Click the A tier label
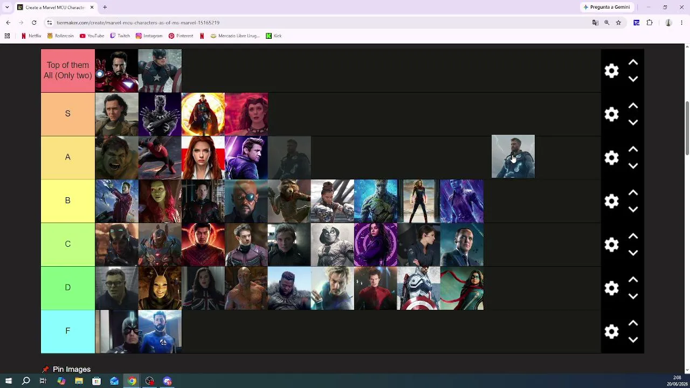Viewport: 690px width, 388px height. (68, 157)
